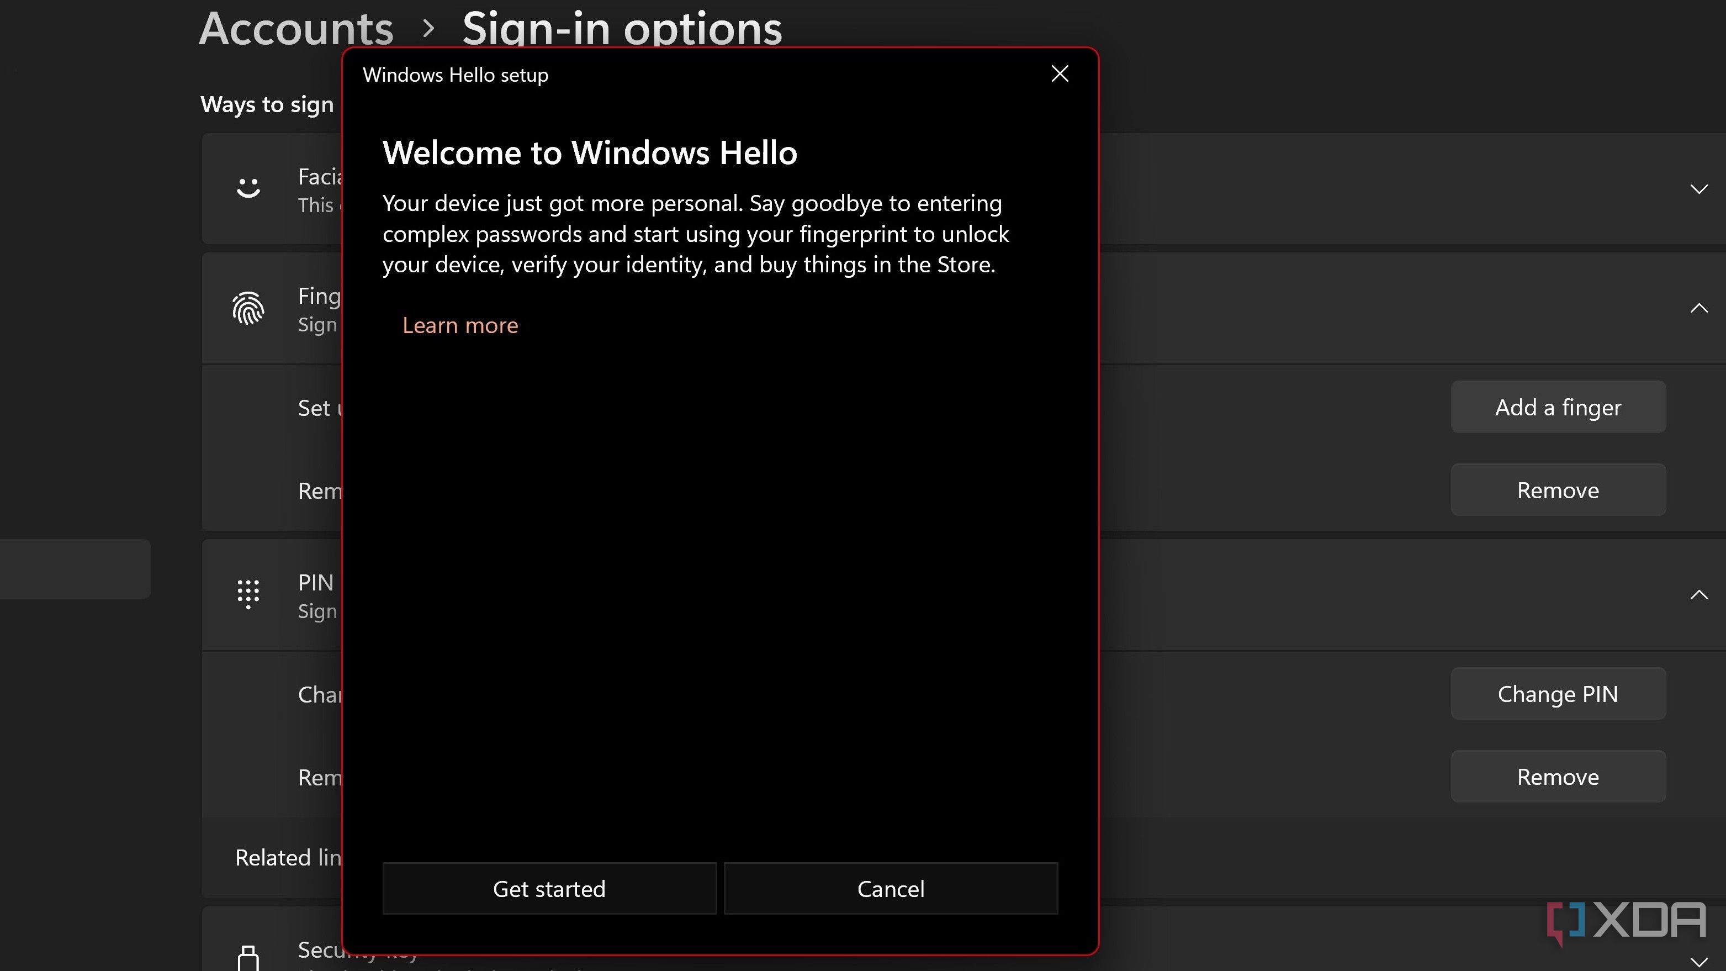Viewport: 1726px width, 971px height.
Task: Remove the PIN sign-in
Action: point(1558,777)
